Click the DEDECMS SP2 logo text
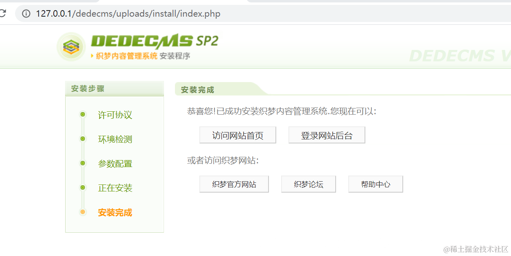 click(155, 41)
